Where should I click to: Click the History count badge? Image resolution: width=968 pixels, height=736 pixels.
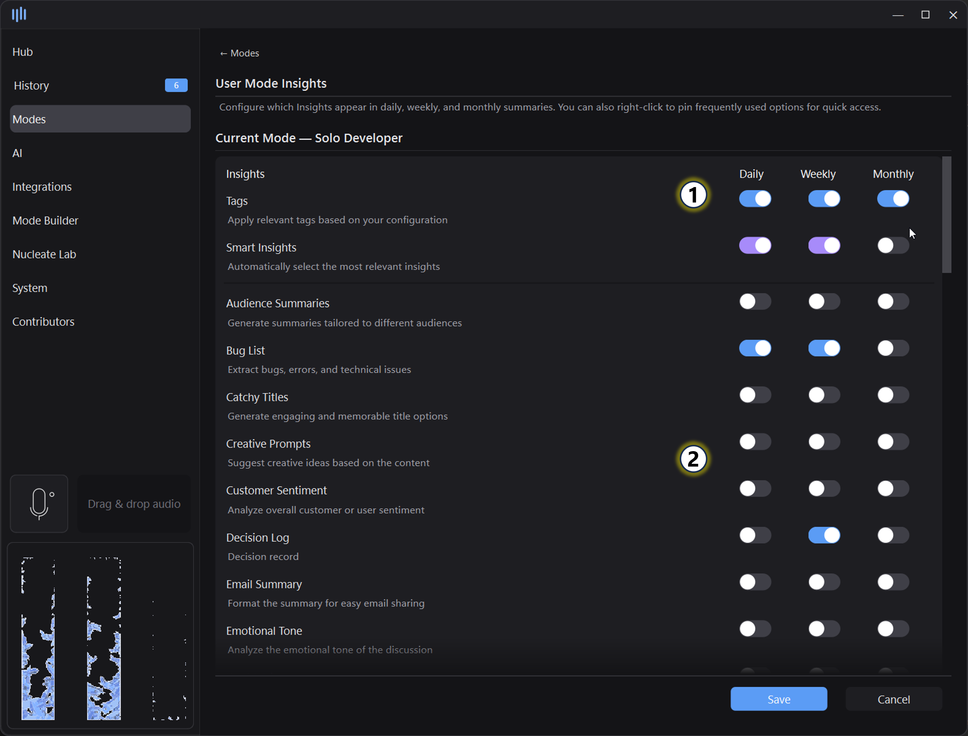[x=176, y=85]
